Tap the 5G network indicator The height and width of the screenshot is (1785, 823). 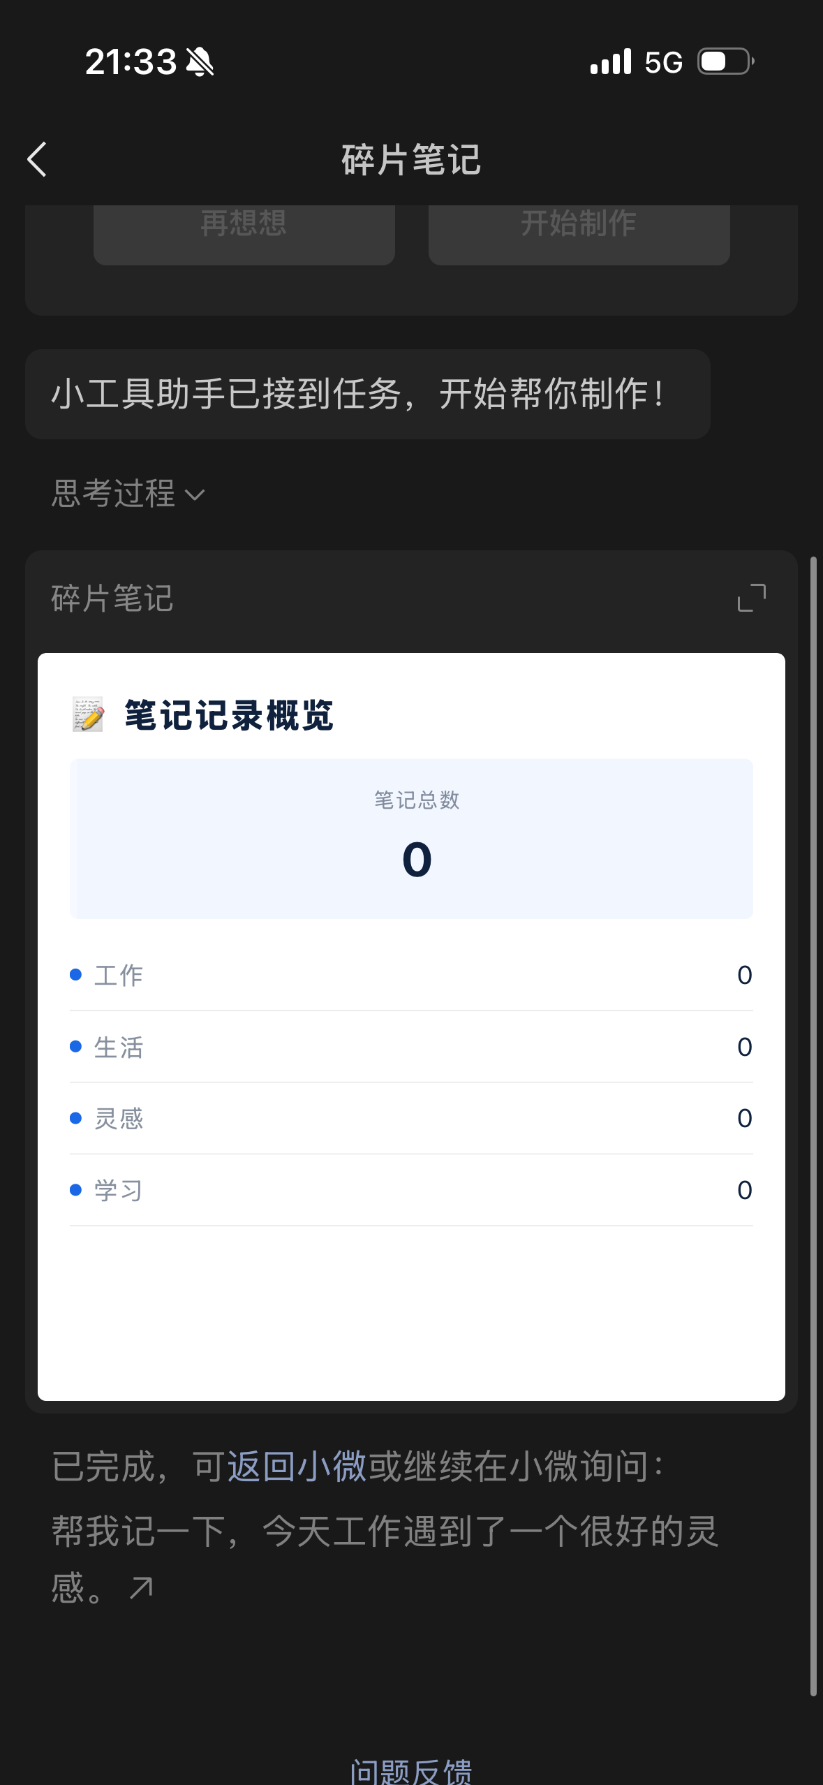[x=663, y=62]
